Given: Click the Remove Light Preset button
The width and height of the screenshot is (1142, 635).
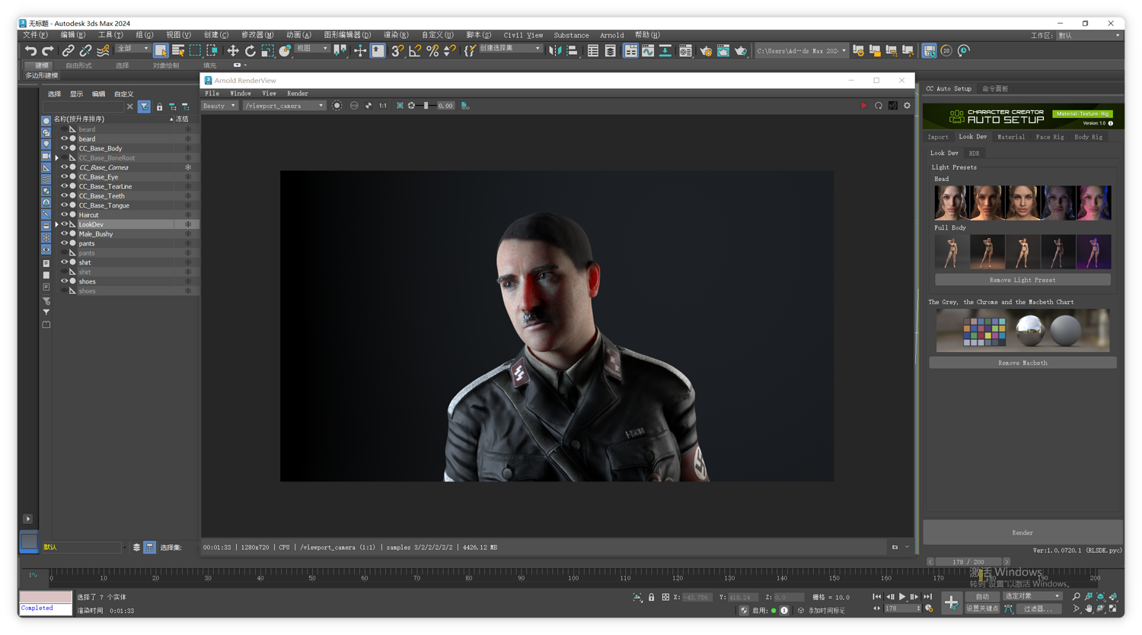Looking at the screenshot, I should pos(1022,280).
